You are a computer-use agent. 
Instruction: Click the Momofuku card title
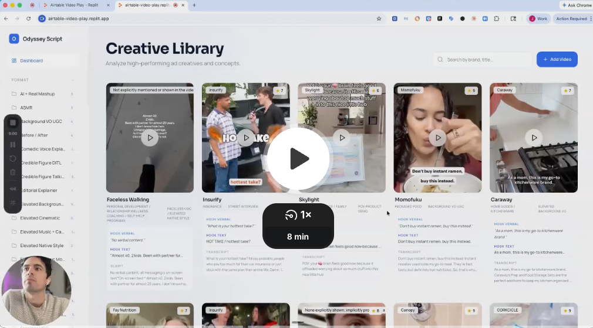408,200
